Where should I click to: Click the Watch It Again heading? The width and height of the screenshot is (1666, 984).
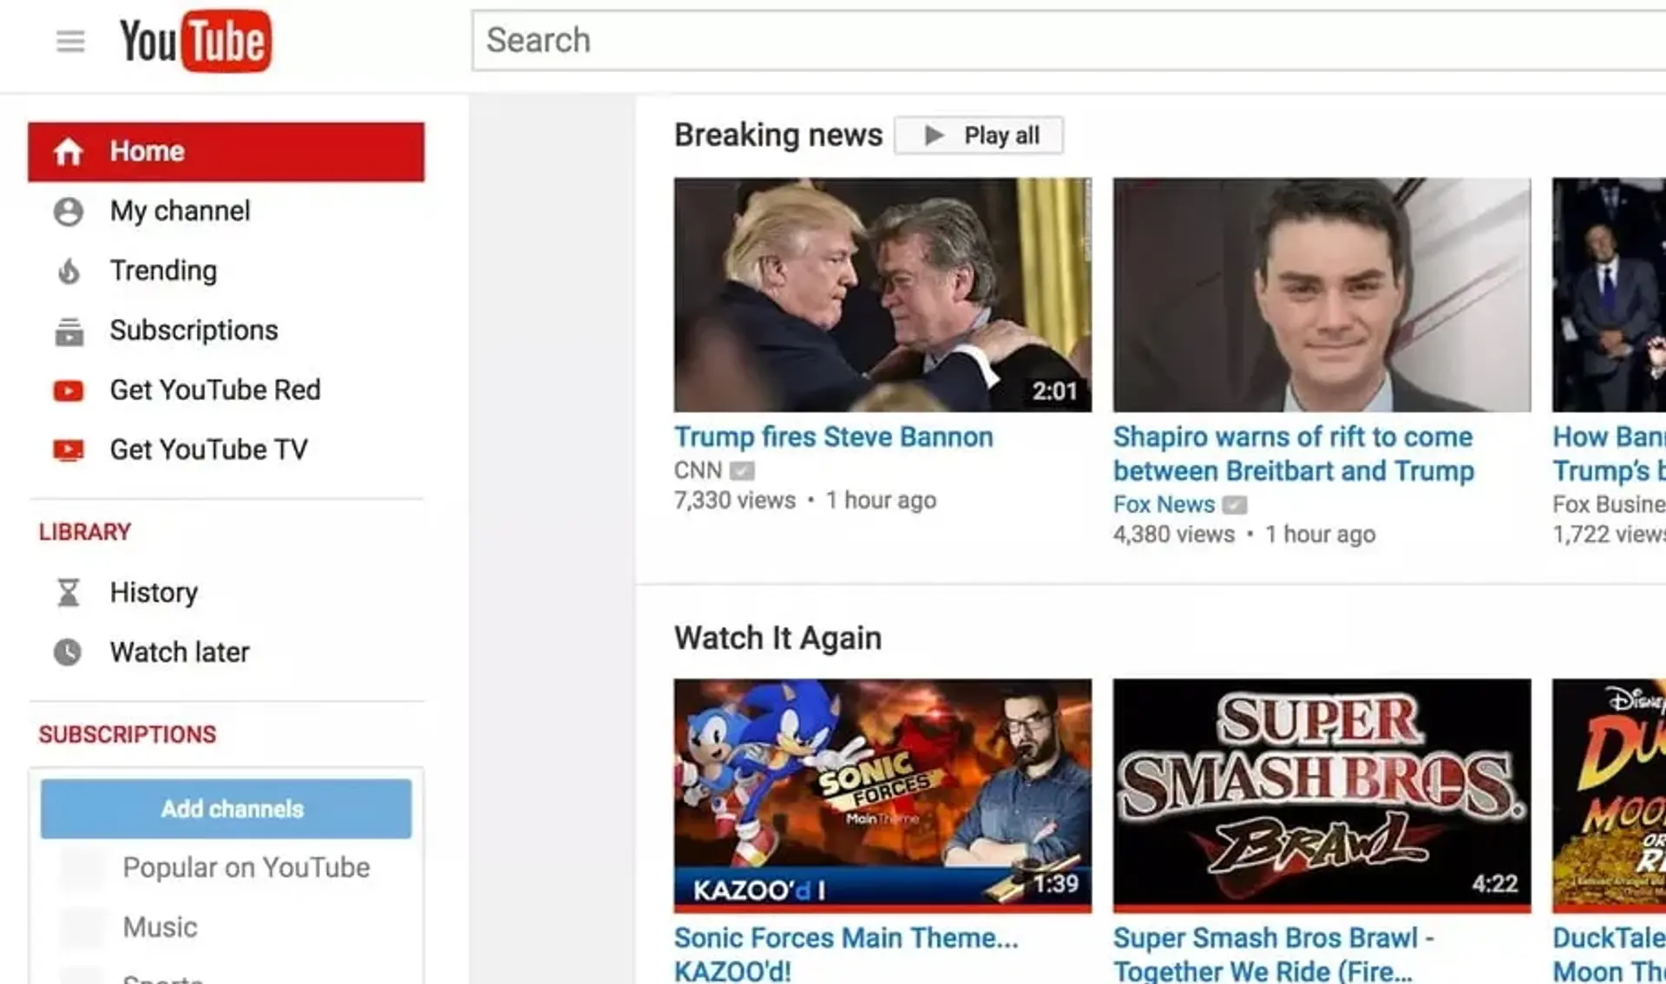coord(778,639)
